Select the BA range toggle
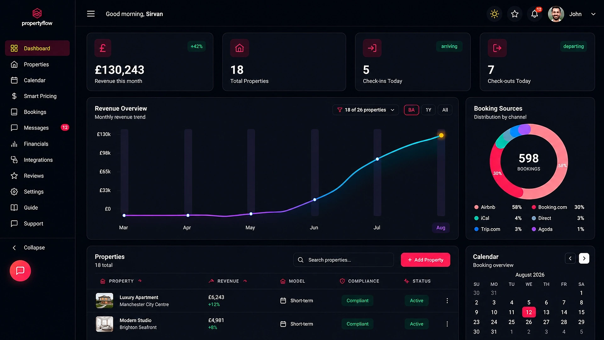This screenshot has width=604, height=340. tap(411, 110)
